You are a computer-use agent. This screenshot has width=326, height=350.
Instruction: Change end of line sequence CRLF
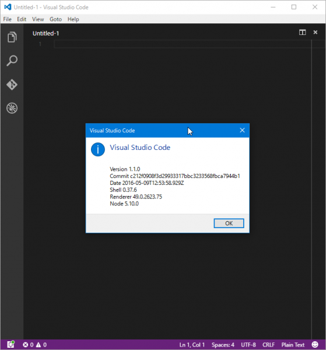pyautogui.click(x=268, y=345)
